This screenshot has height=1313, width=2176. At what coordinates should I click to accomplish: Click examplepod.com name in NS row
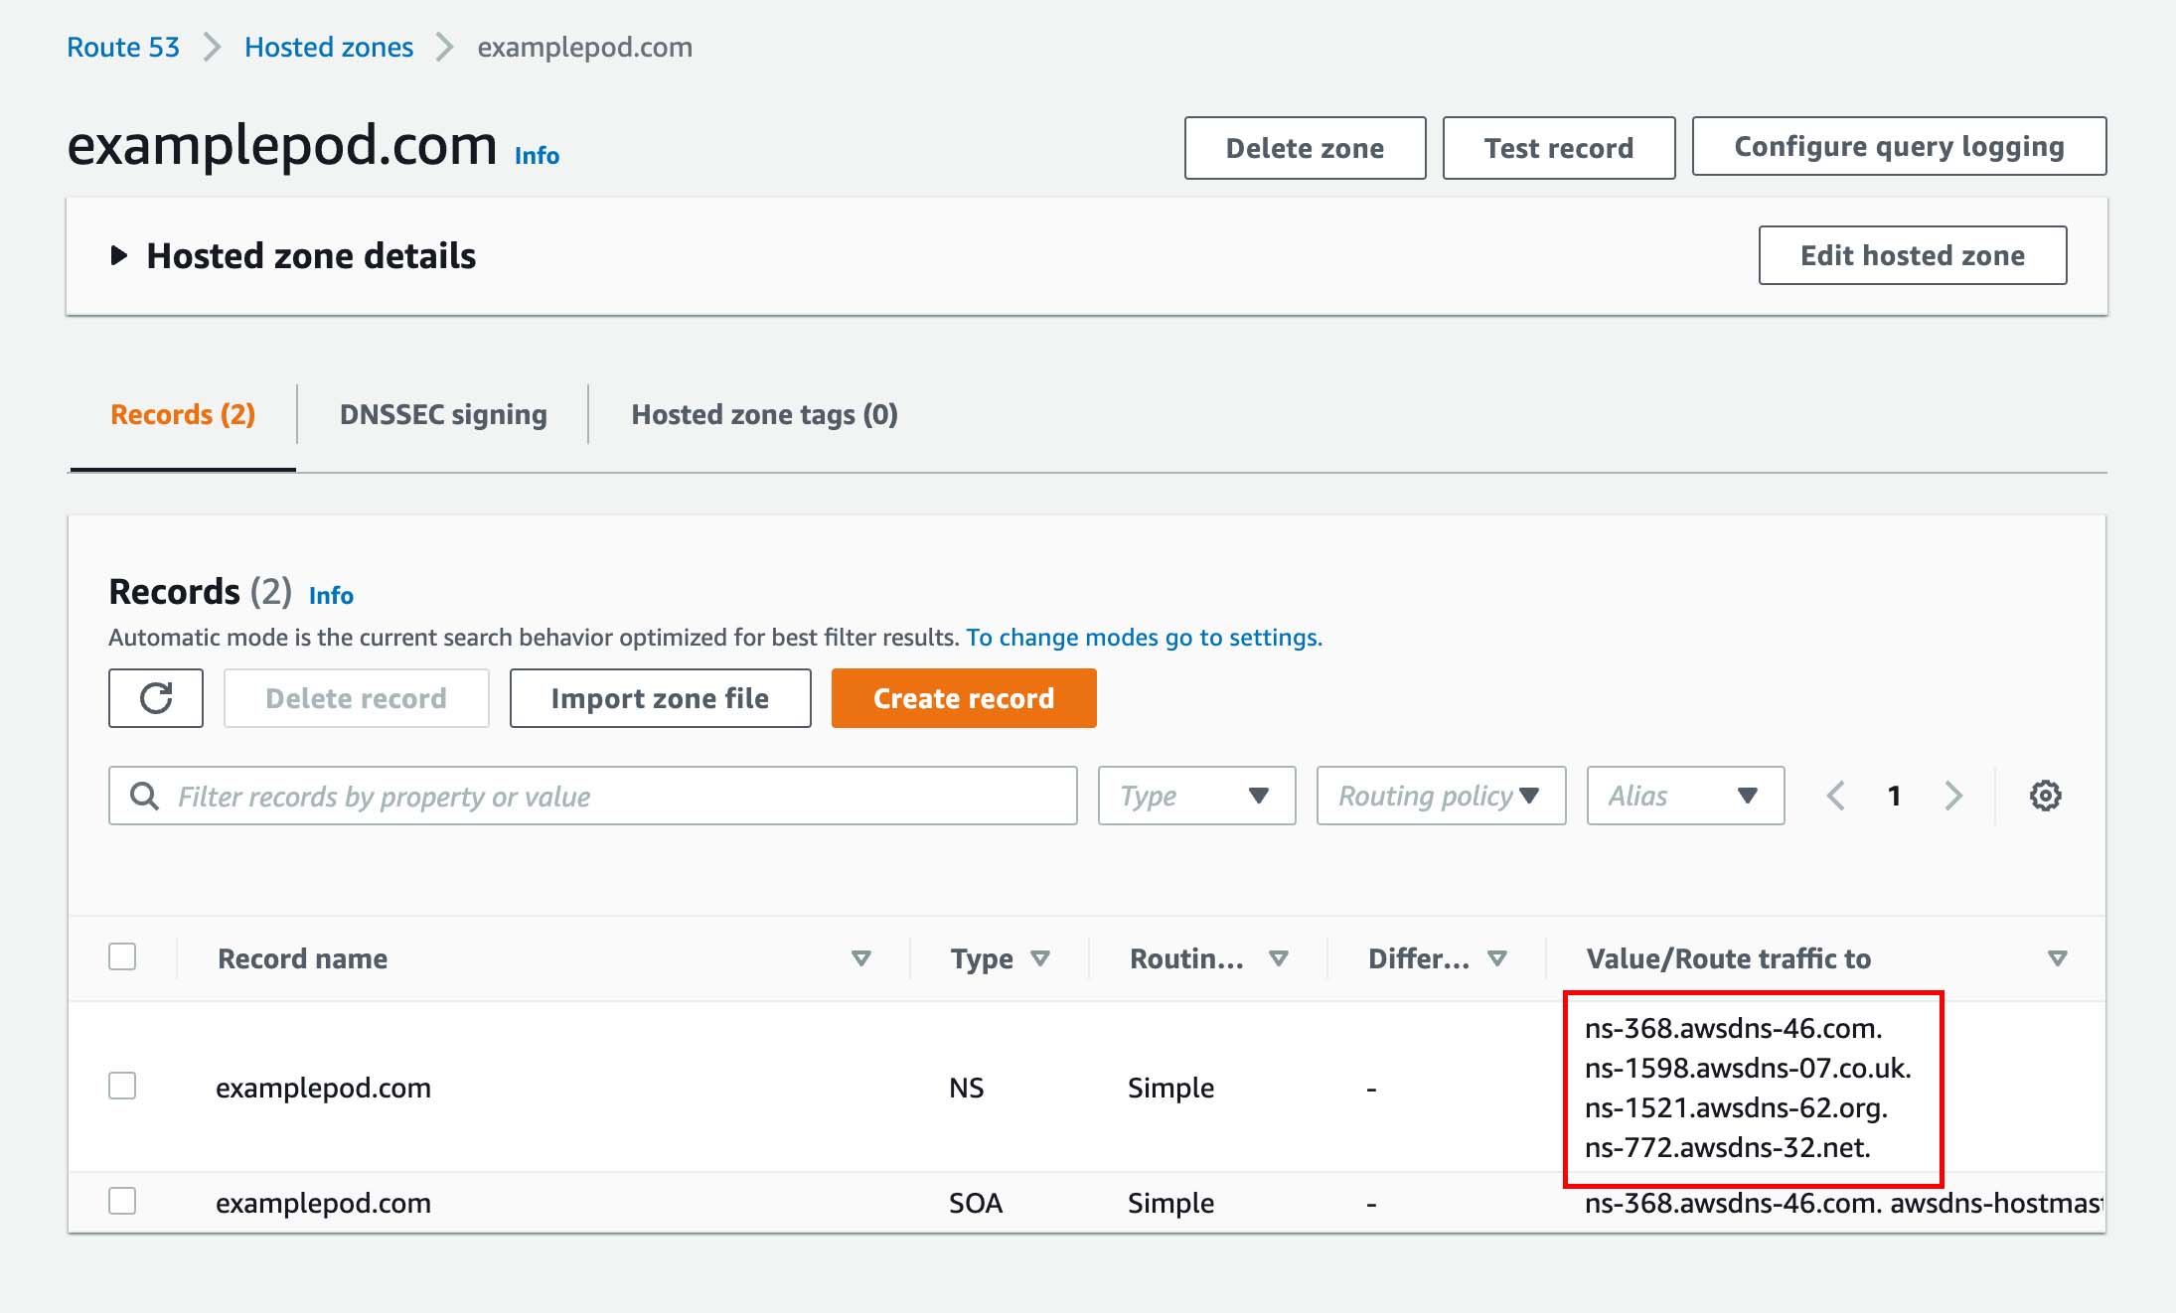323,1088
